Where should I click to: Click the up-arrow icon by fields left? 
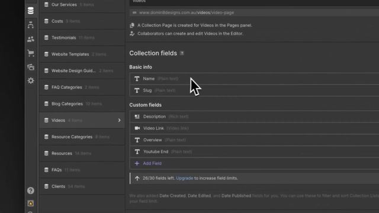[x=137, y=178]
